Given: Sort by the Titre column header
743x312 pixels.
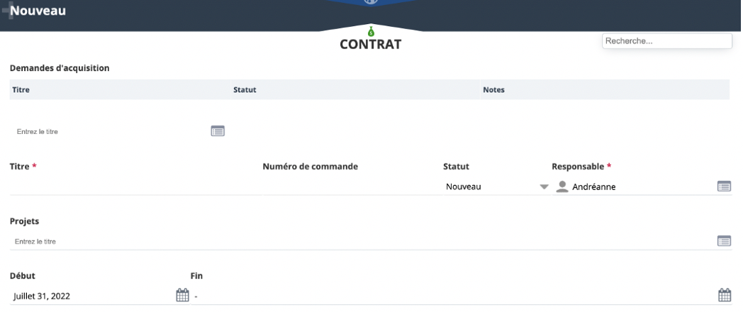Looking at the screenshot, I should coord(21,89).
